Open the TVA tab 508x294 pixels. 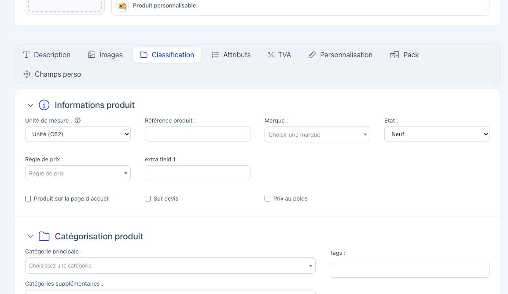(280, 55)
